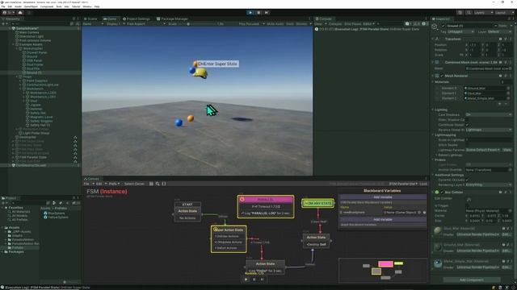Open the GameObject menu

[31, 6]
